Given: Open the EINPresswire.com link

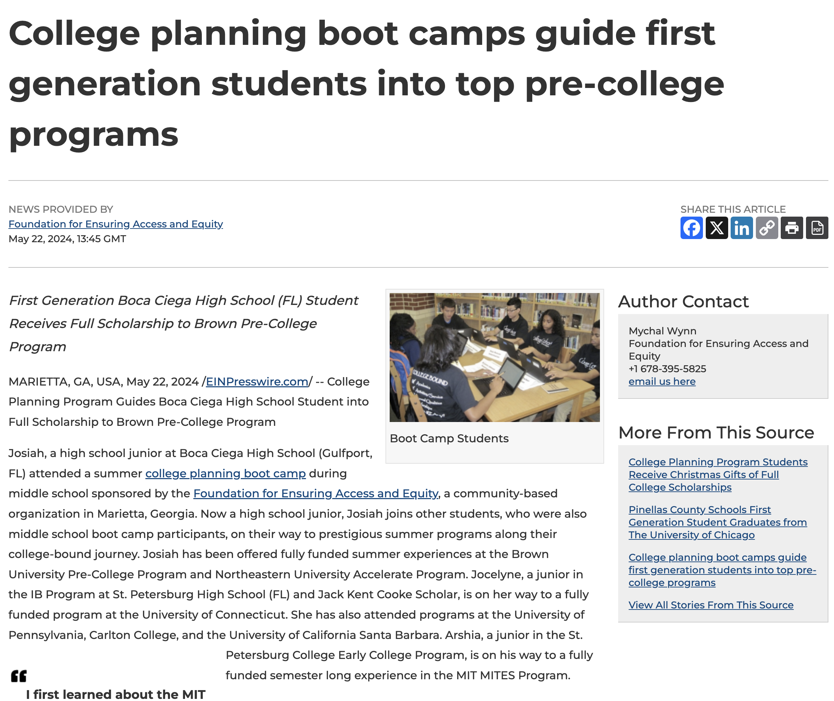Looking at the screenshot, I should click(257, 381).
